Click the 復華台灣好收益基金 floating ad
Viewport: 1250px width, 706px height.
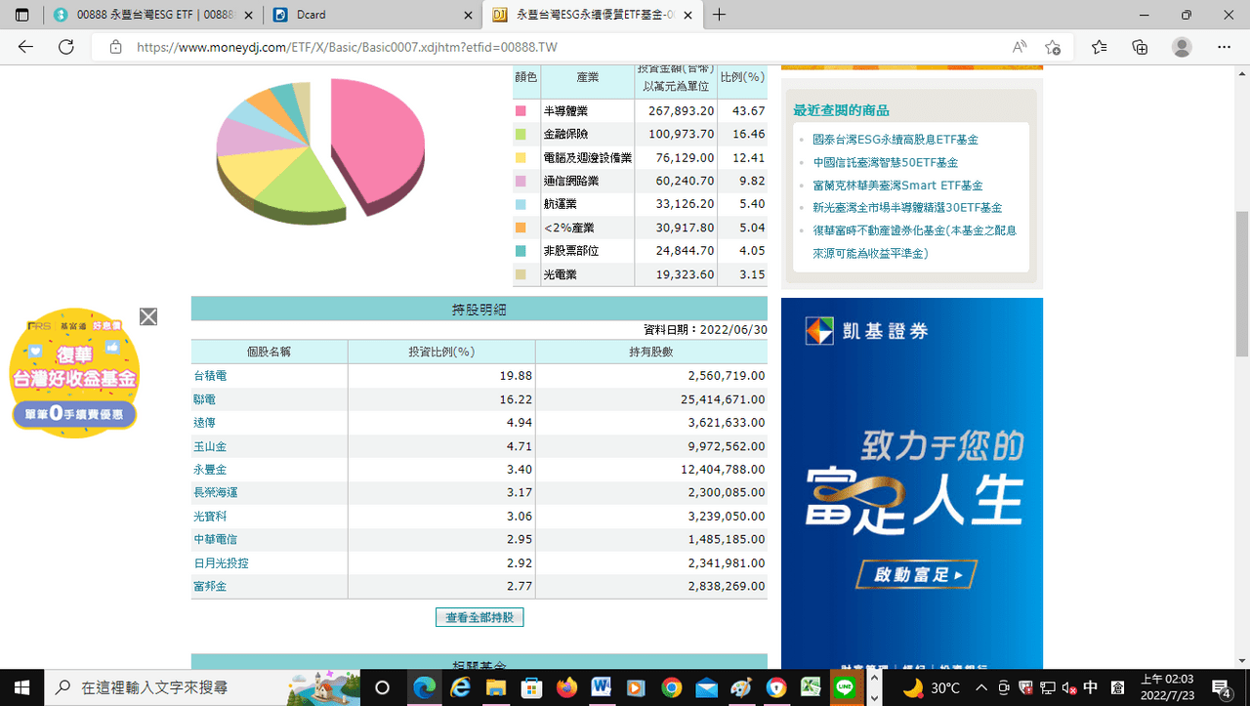74,375
